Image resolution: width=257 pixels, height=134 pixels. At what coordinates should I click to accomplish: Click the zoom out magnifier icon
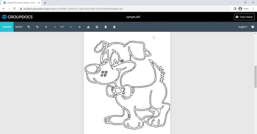click(37, 27)
